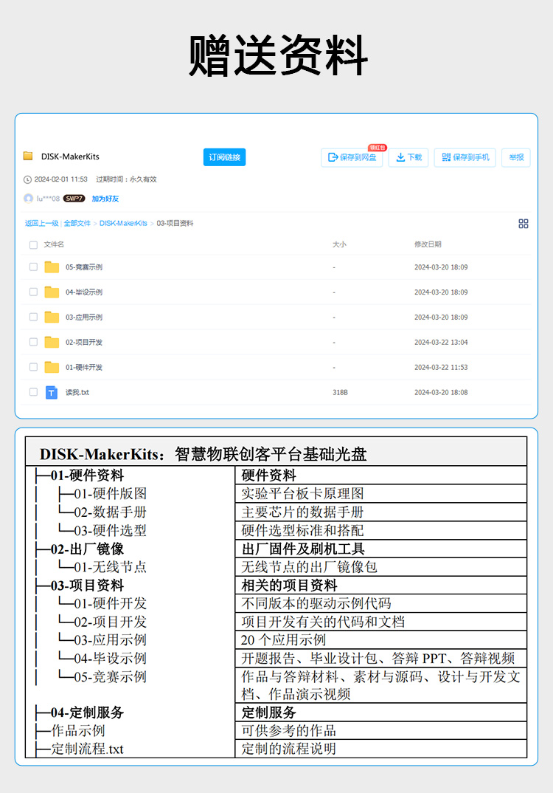Click the 下载 download button

(x=408, y=157)
